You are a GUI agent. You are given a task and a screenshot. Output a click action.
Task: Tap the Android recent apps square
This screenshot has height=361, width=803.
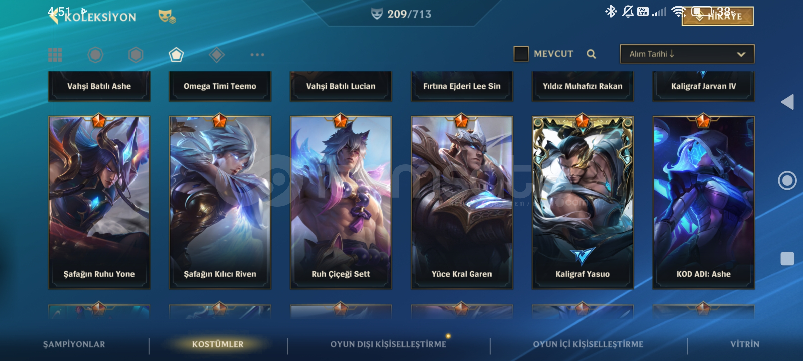click(787, 259)
